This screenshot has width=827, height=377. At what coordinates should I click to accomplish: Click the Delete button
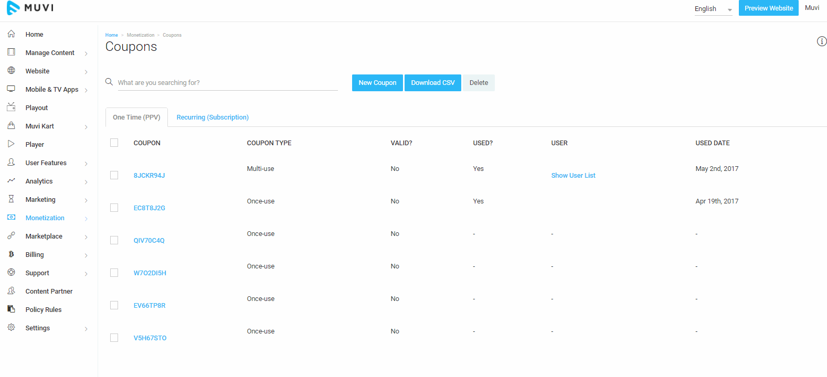(x=479, y=83)
